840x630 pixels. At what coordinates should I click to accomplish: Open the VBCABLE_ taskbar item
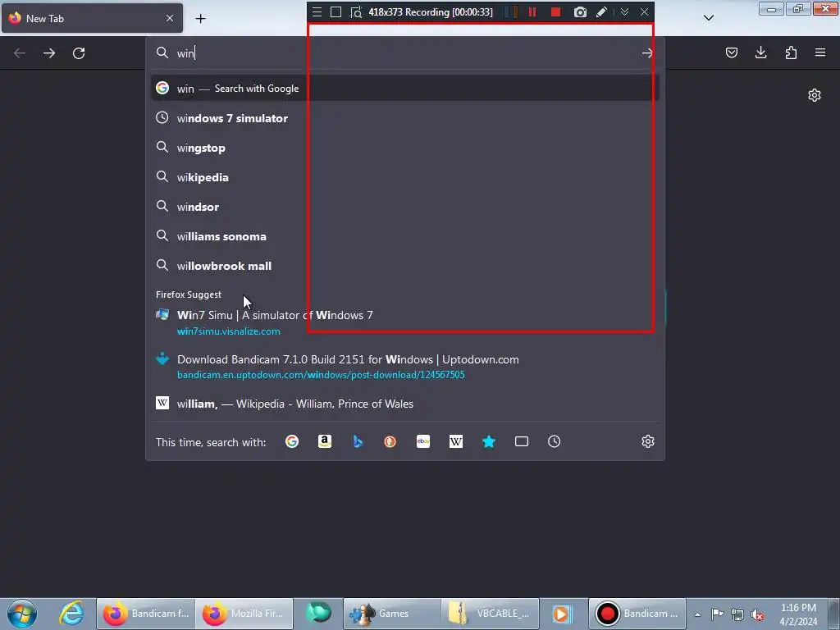[491, 614]
